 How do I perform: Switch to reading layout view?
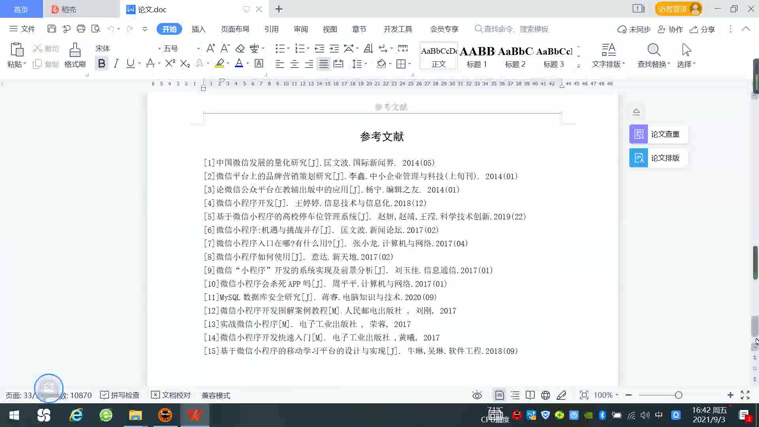tap(530, 395)
